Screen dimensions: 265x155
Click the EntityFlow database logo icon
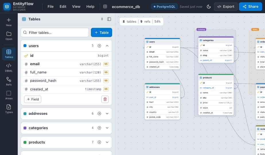click(x=7, y=7)
